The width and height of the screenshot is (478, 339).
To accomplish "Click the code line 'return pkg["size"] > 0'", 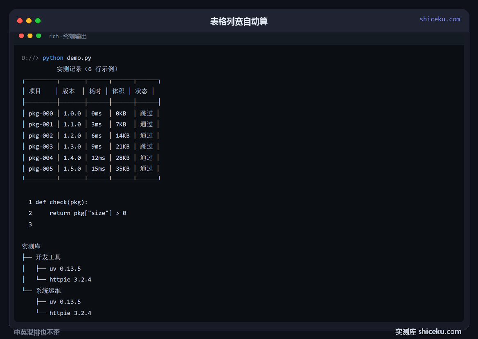I will point(88,213).
